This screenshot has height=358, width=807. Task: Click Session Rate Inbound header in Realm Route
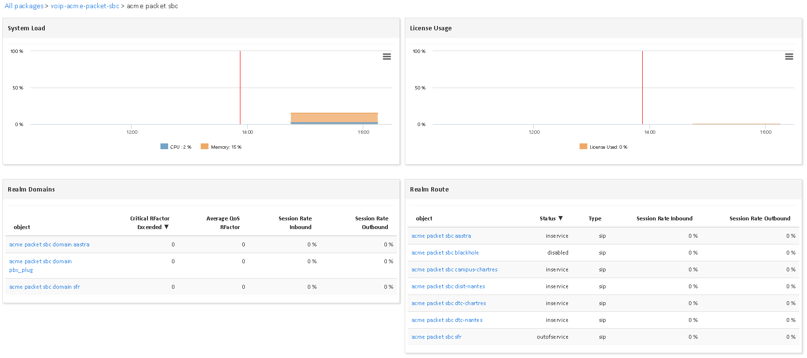point(664,218)
